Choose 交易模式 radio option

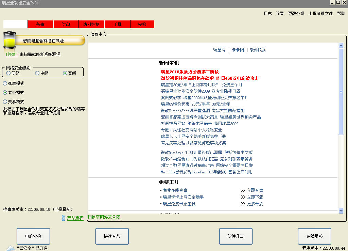[x=5, y=101]
